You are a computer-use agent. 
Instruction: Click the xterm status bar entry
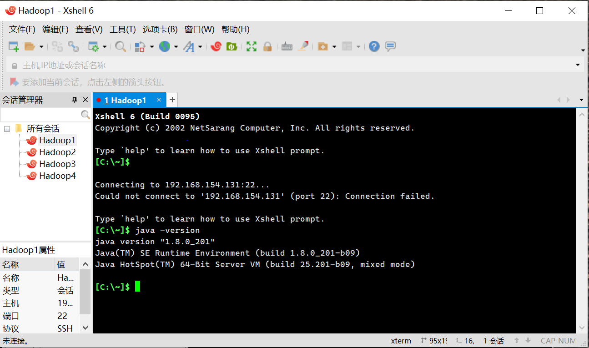point(401,341)
